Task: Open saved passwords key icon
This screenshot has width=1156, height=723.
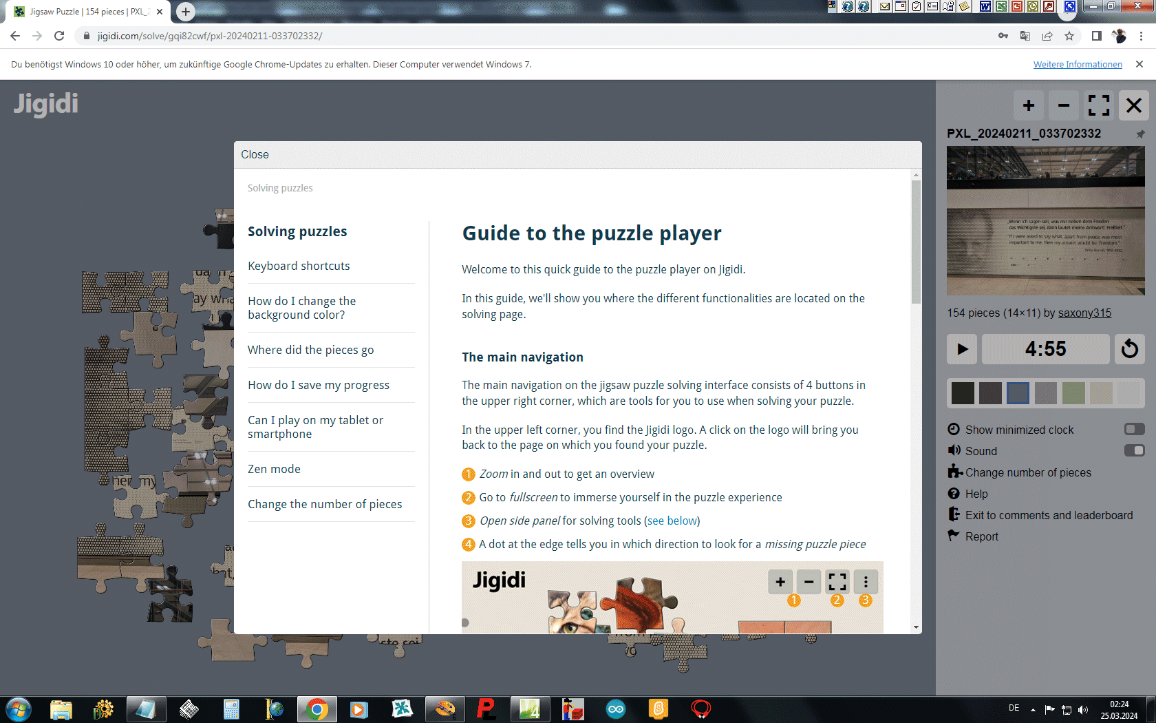Action: click(x=1003, y=36)
